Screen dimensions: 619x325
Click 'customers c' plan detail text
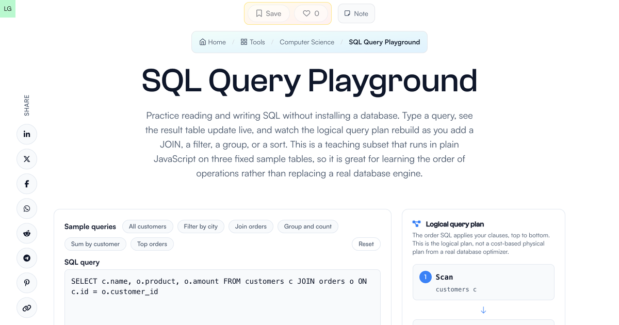[x=456, y=289]
